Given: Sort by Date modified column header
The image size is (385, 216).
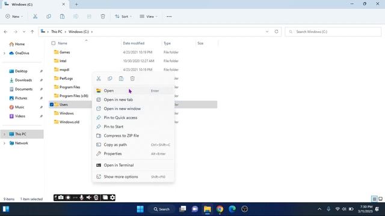Looking at the screenshot, I should click(134, 43).
